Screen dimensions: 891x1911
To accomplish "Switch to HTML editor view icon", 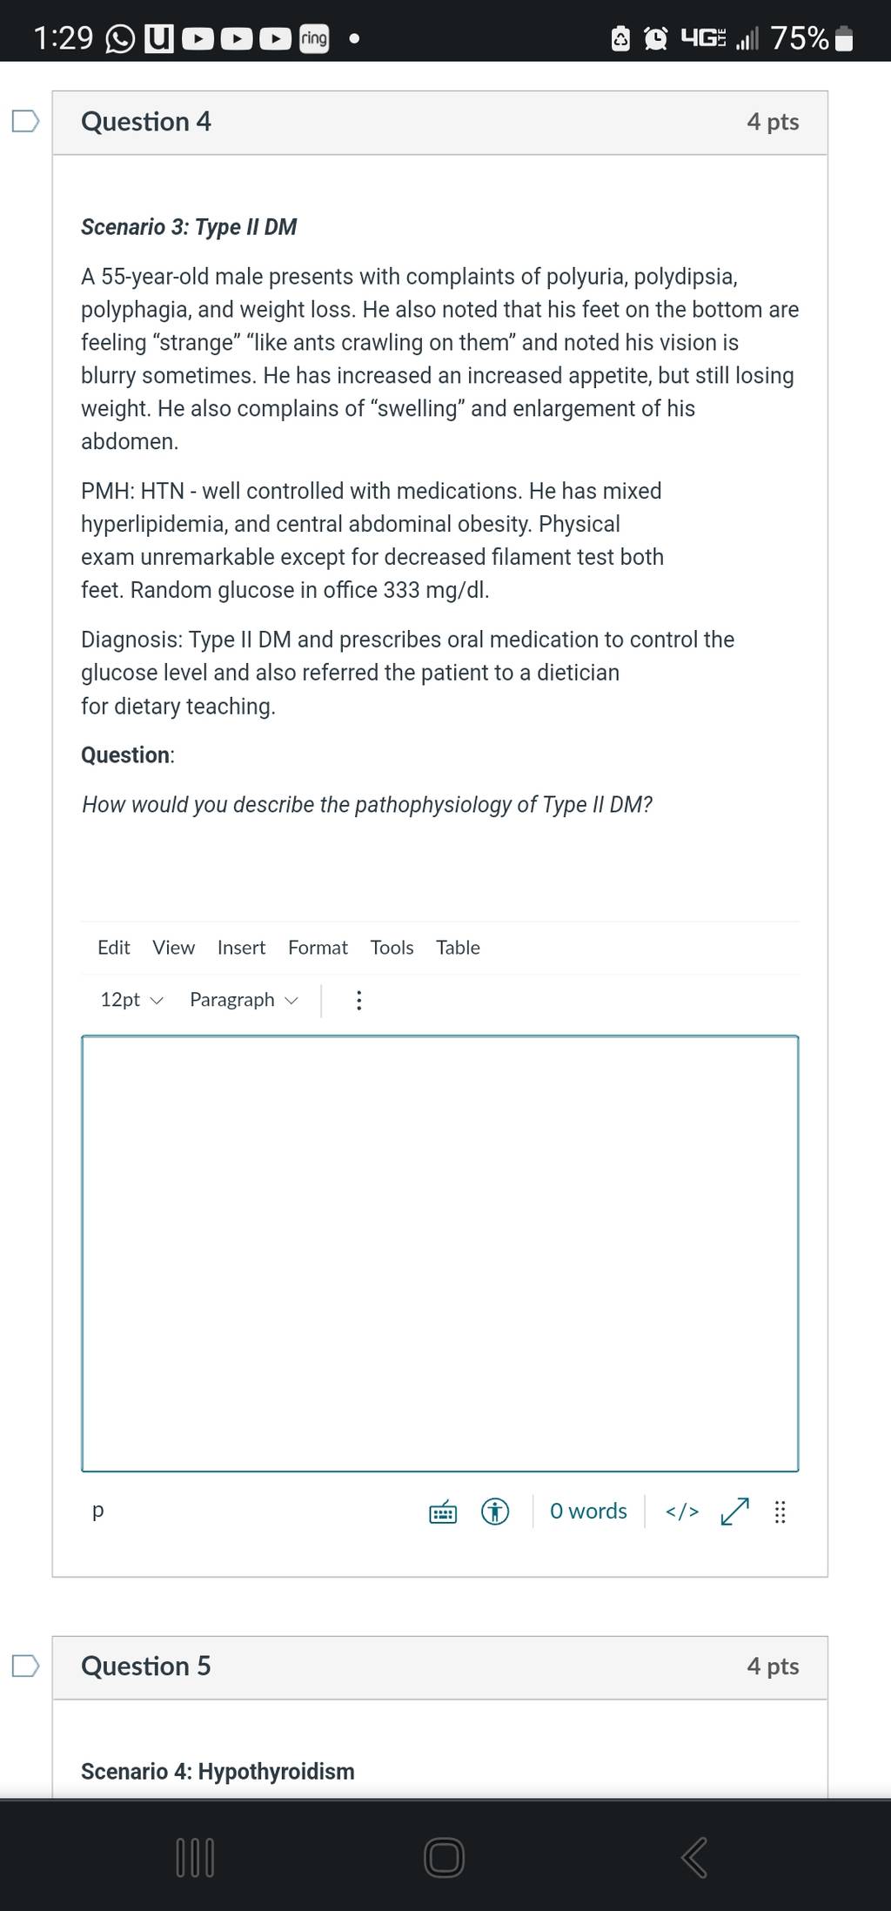I will click(682, 1512).
